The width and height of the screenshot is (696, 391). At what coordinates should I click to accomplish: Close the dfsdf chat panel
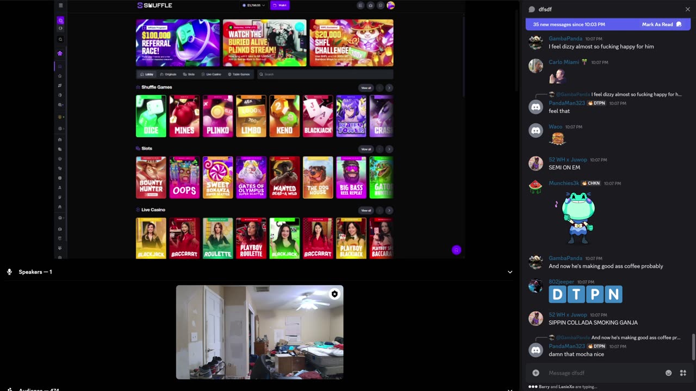687,9
